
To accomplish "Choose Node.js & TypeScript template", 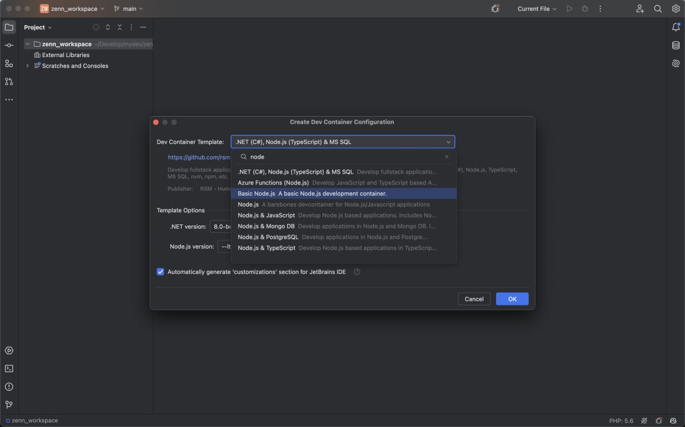I will [344, 248].
